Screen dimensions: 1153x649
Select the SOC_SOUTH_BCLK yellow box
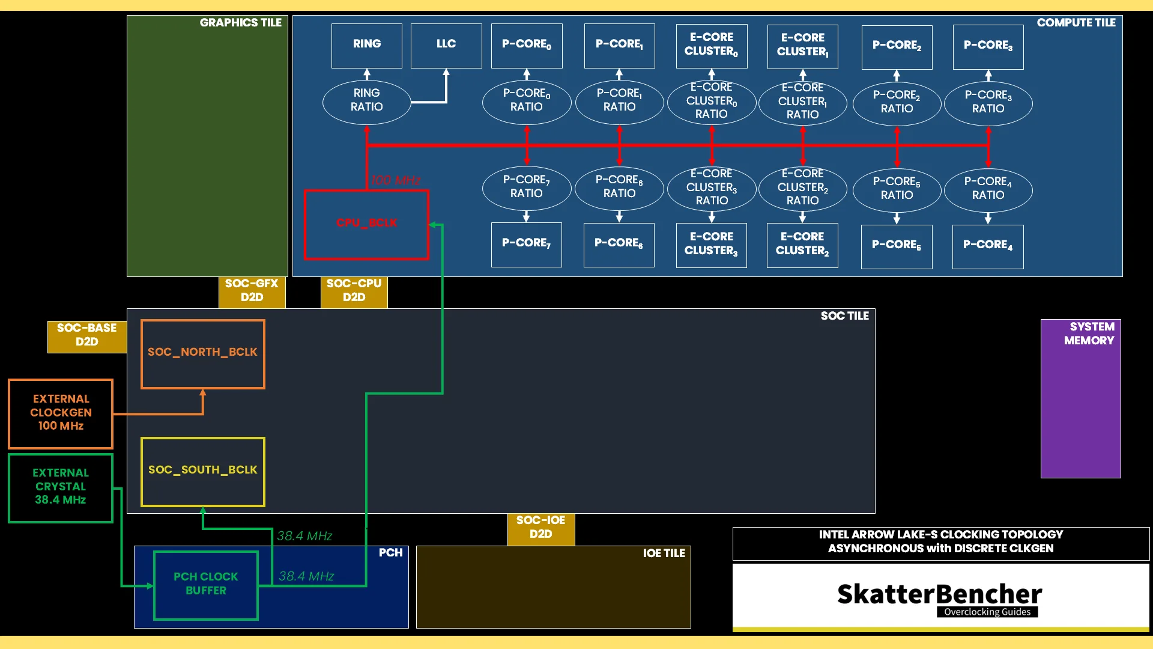203,472
